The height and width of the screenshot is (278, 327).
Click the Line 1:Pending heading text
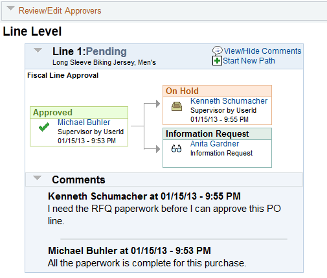(89, 52)
